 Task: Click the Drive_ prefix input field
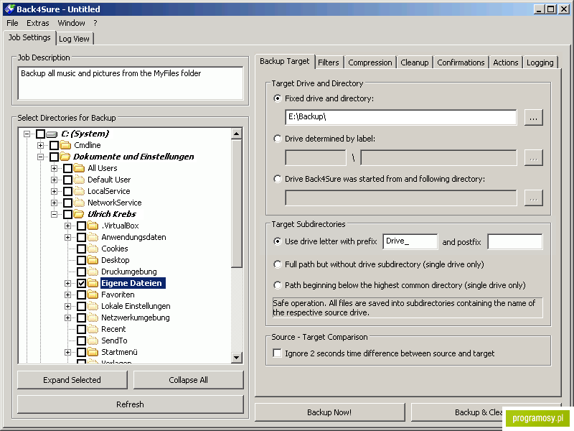point(410,241)
